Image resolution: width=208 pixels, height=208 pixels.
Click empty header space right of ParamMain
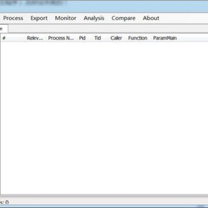point(194,38)
